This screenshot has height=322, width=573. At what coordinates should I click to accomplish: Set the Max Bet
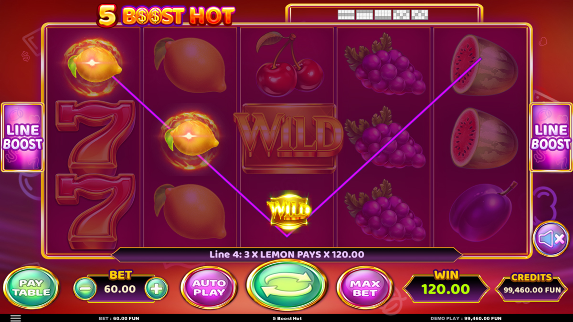pyautogui.click(x=365, y=288)
